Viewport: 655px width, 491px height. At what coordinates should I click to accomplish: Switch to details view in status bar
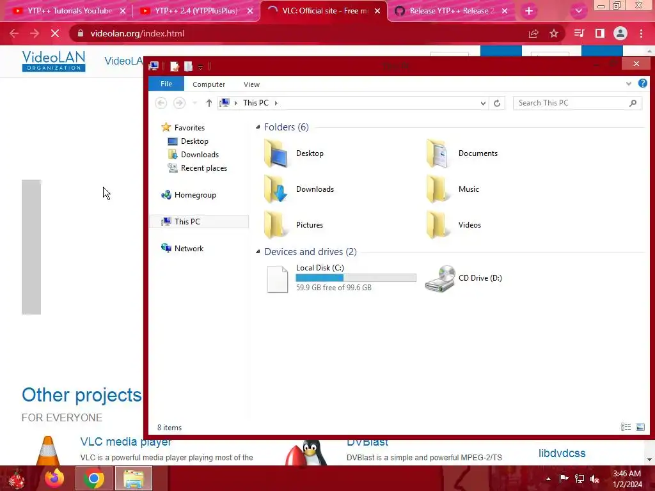pos(626,426)
